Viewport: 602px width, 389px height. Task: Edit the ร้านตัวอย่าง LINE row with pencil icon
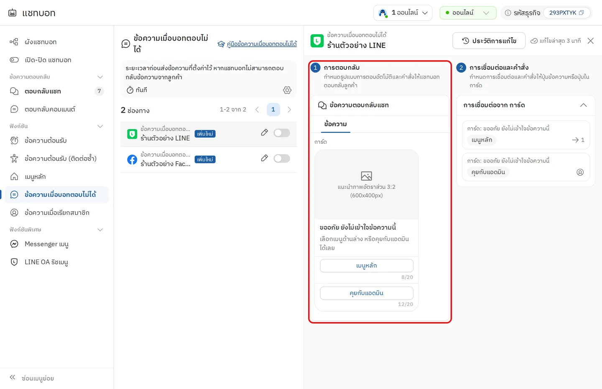[264, 132]
